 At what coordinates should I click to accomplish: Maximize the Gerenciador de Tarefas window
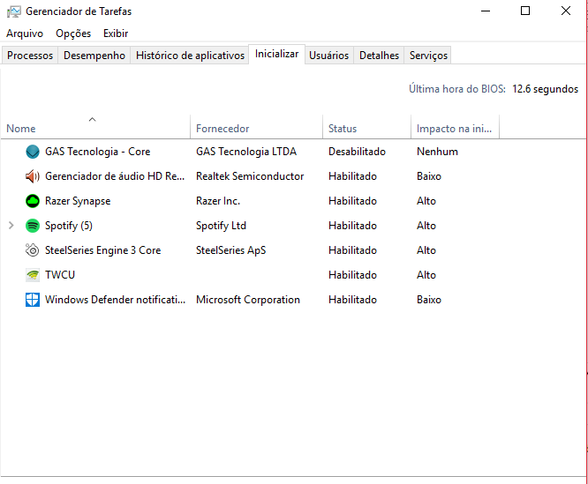[x=525, y=11]
